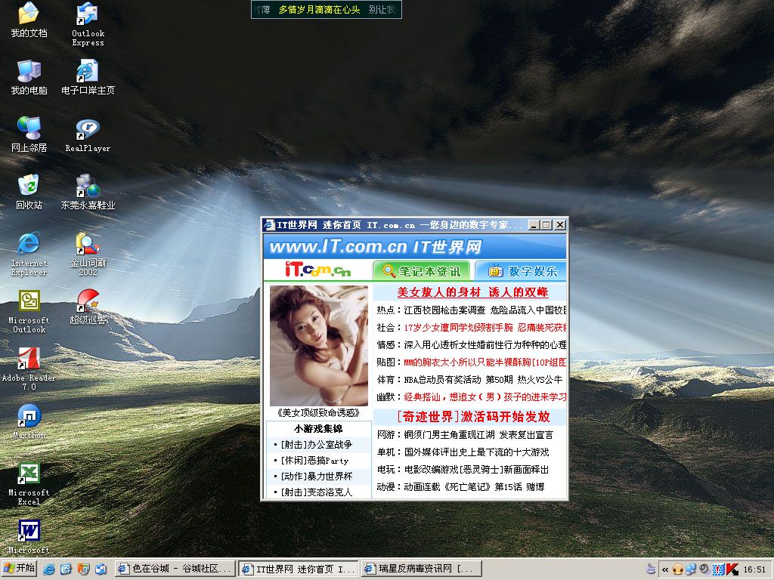
Task: Open the 单机 link 国外媒体评出史上最下流的十大游戏
Action: pyautogui.click(x=476, y=452)
